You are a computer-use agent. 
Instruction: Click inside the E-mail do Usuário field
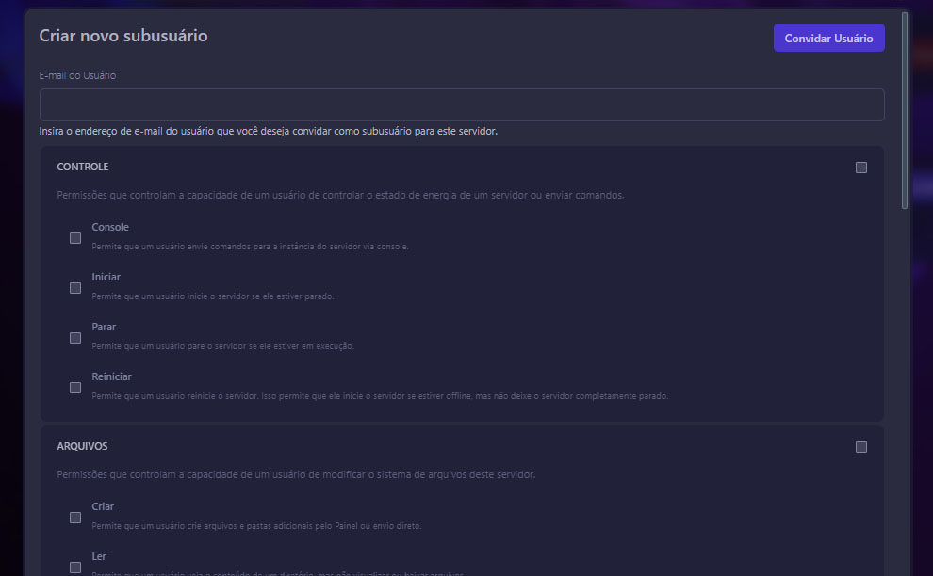tap(461, 104)
